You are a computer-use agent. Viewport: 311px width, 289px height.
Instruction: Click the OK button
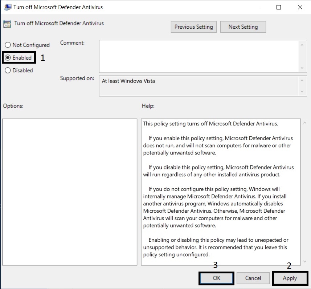point(216,278)
